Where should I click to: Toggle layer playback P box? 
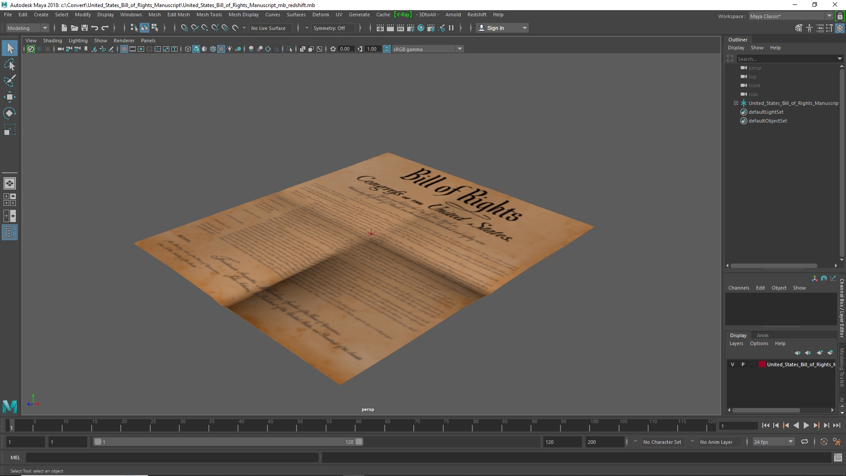(743, 364)
